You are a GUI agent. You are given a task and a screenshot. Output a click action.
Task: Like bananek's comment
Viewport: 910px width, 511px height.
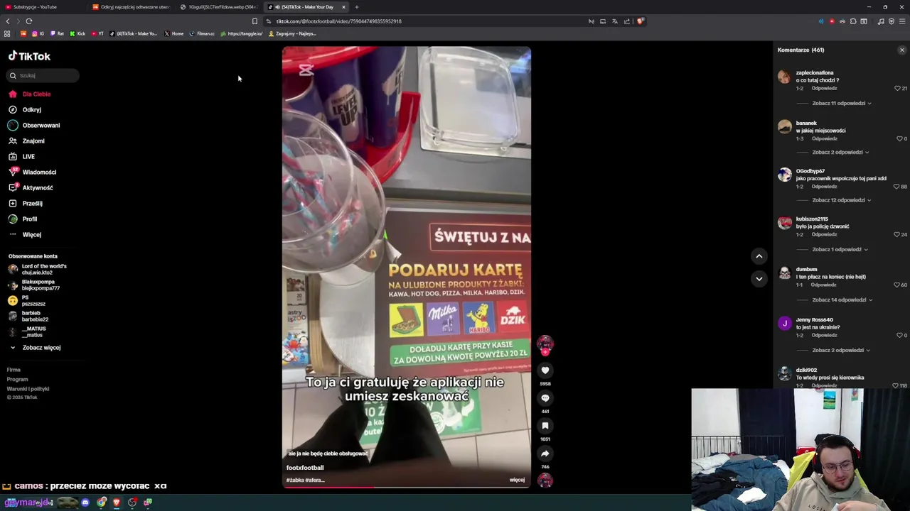(x=899, y=138)
